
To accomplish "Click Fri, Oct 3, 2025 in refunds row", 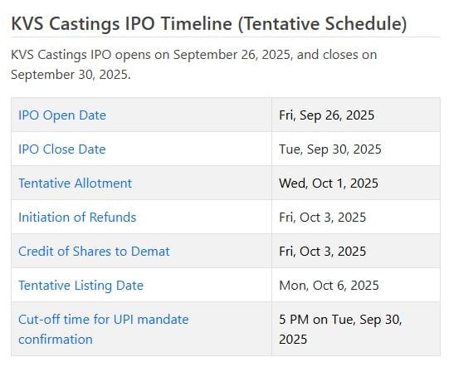I will [x=322, y=218].
